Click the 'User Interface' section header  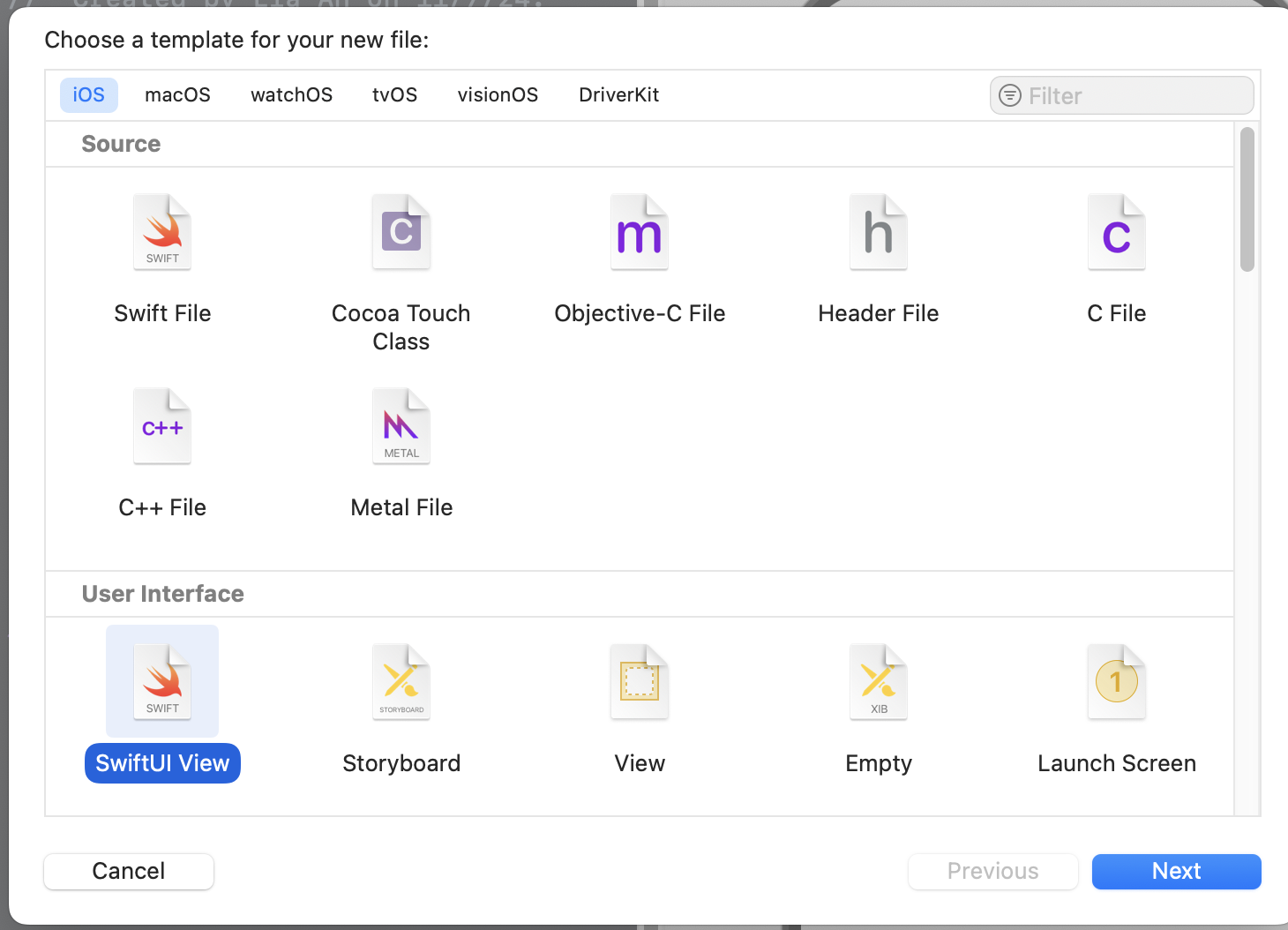click(x=163, y=594)
